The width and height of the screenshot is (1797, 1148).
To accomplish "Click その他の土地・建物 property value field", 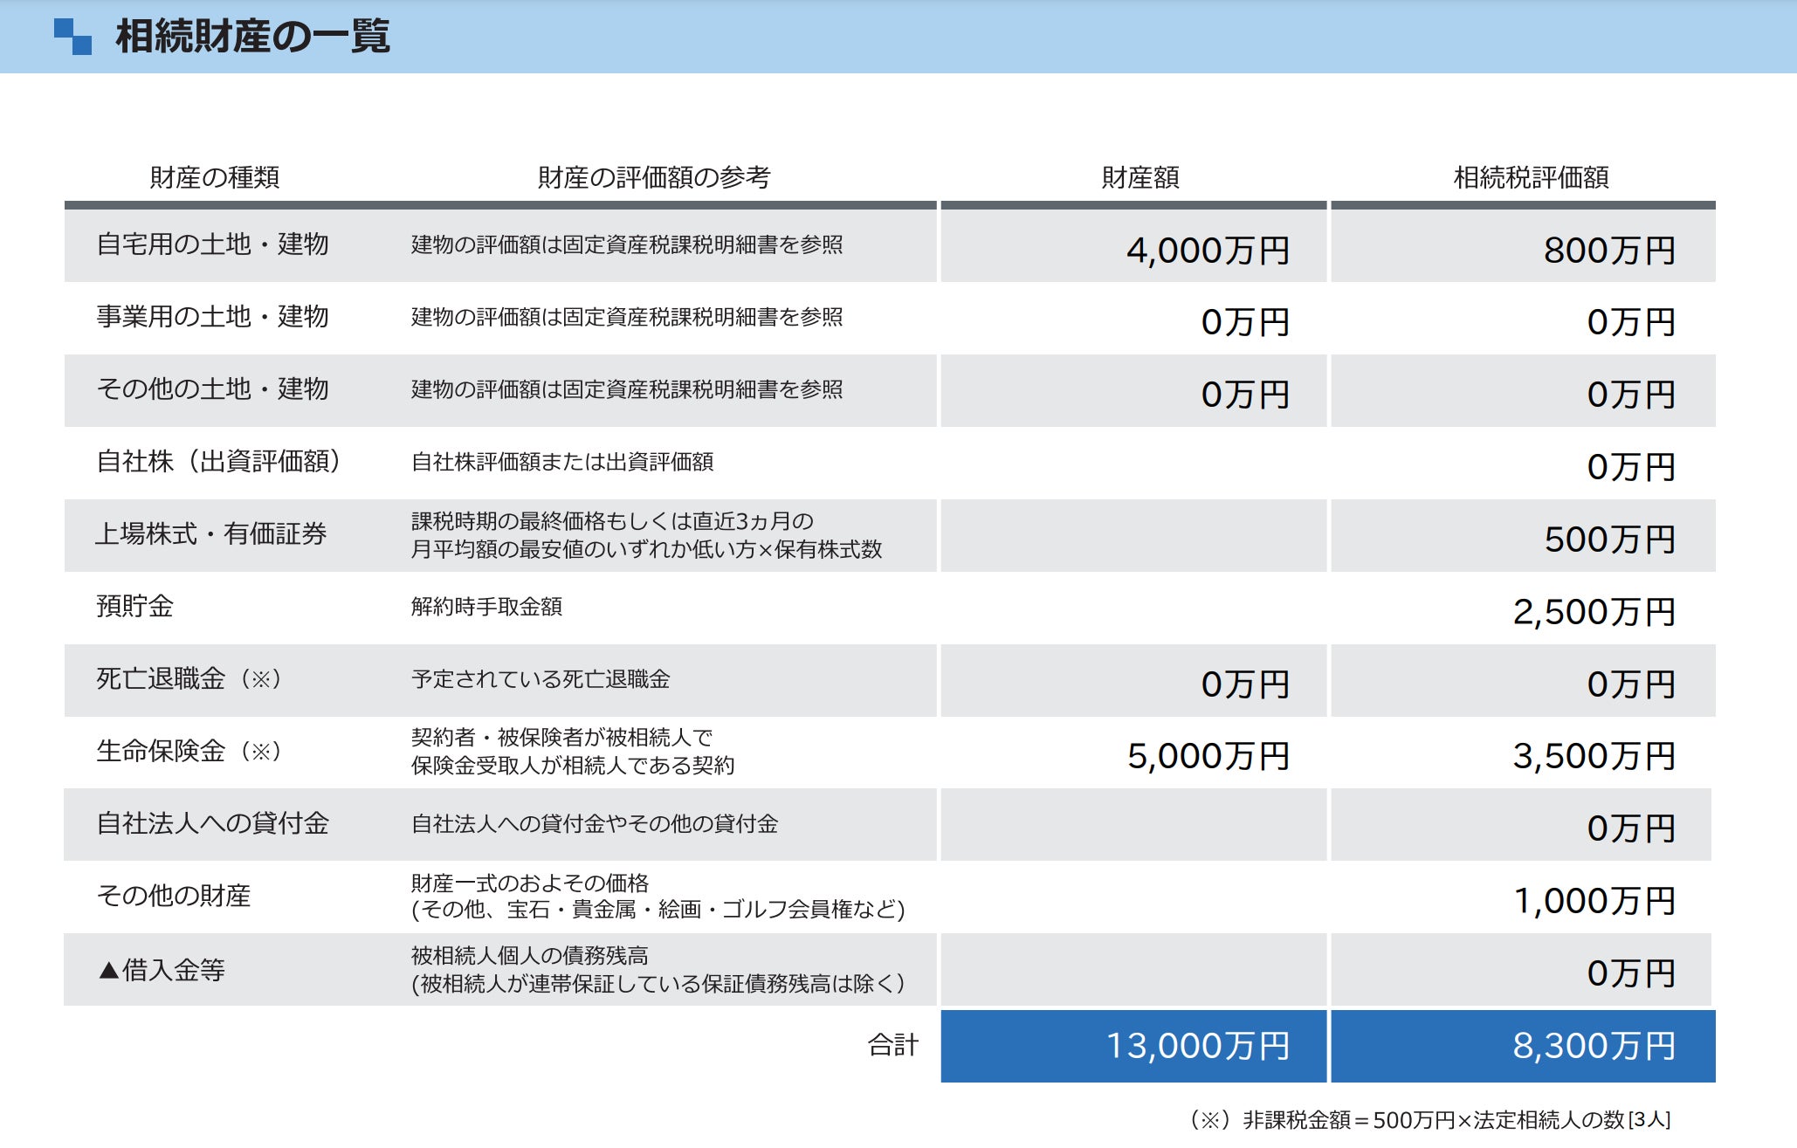I will click(1244, 395).
